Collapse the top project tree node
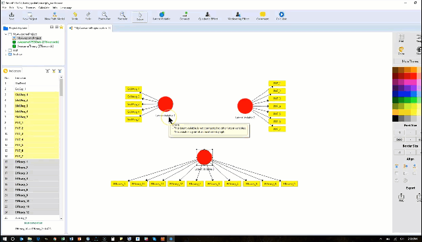The image size is (422, 242). click(6, 34)
